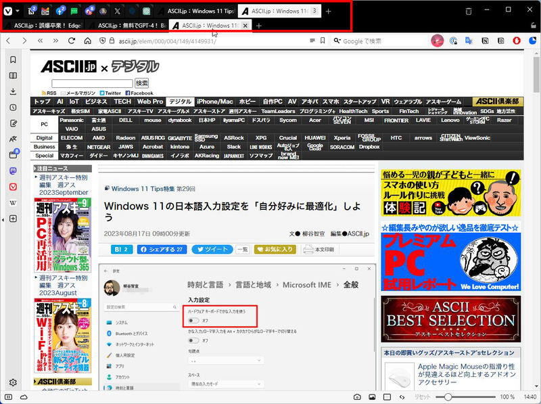Move the status bar zoom slider
The image size is (541, 404).
[448, 397]
